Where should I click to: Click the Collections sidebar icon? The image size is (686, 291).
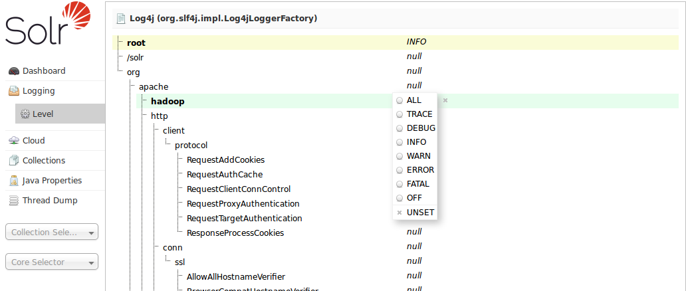13,161
